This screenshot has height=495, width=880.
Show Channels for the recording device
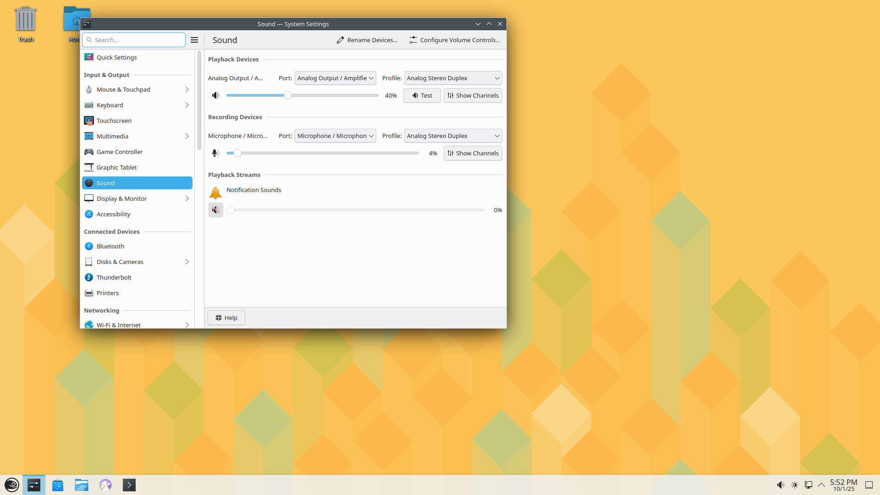(473, 153)
